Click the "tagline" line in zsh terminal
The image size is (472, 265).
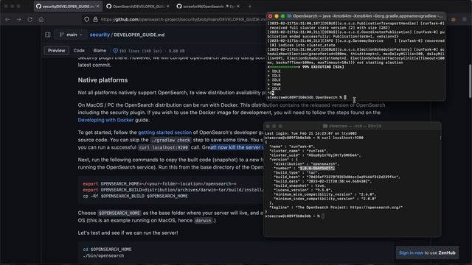pyautogui.click(x=336, y=208)
